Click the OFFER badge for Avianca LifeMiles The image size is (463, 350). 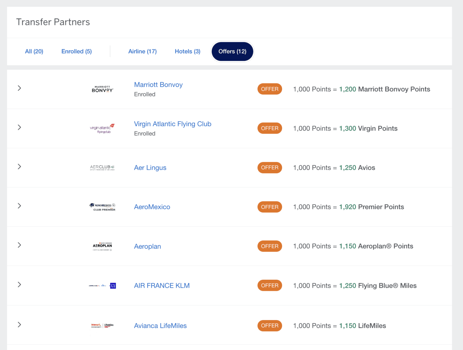coord(270,326)
